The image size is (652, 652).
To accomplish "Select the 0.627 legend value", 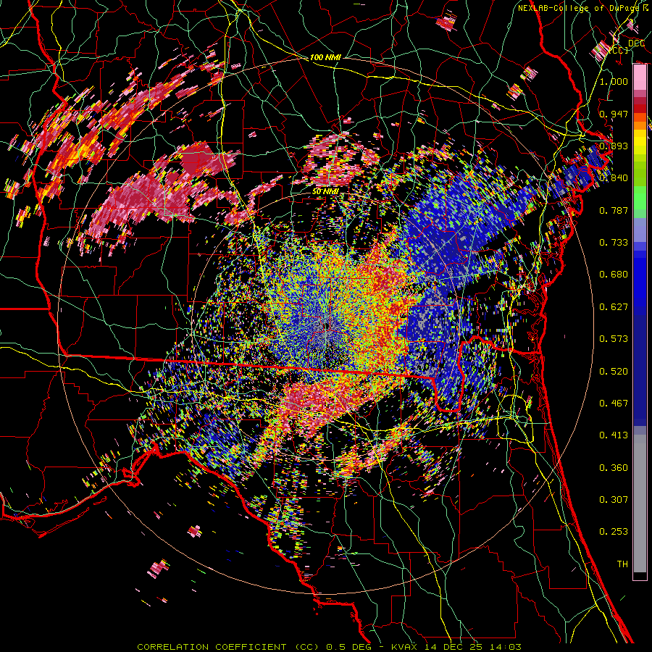I will 614,307.
